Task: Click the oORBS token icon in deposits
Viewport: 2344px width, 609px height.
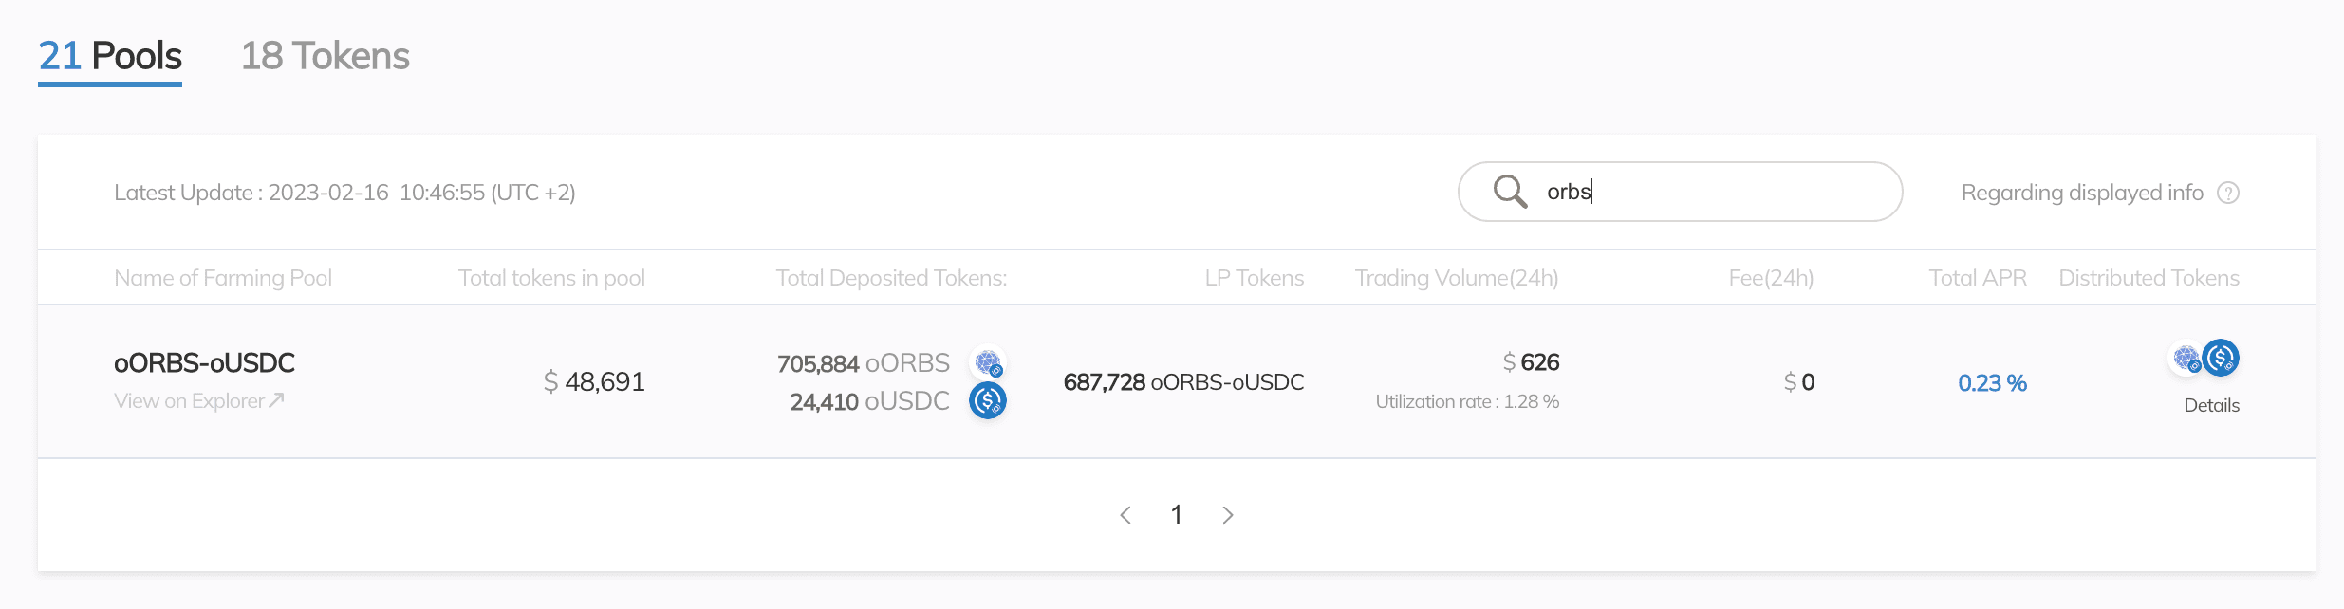Action: [x=988, y=362]
